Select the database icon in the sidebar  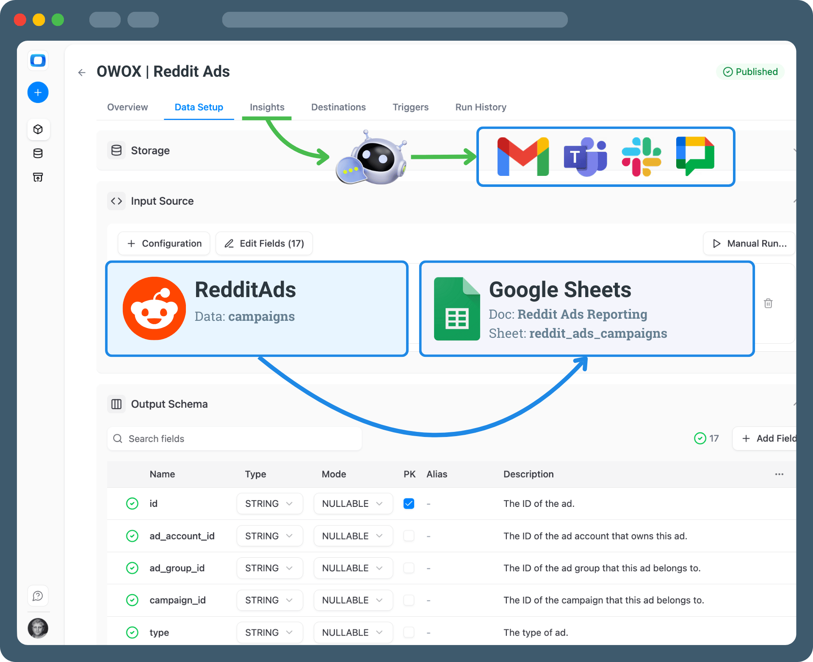[x=38, y=153]
